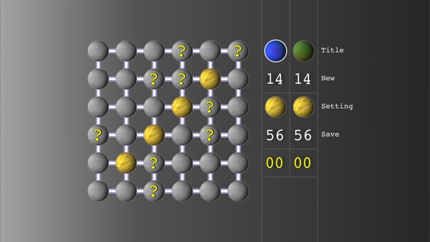Select gray sphere at row 2, column 6
Screen dimensions: 430x242
click(238, 79)
